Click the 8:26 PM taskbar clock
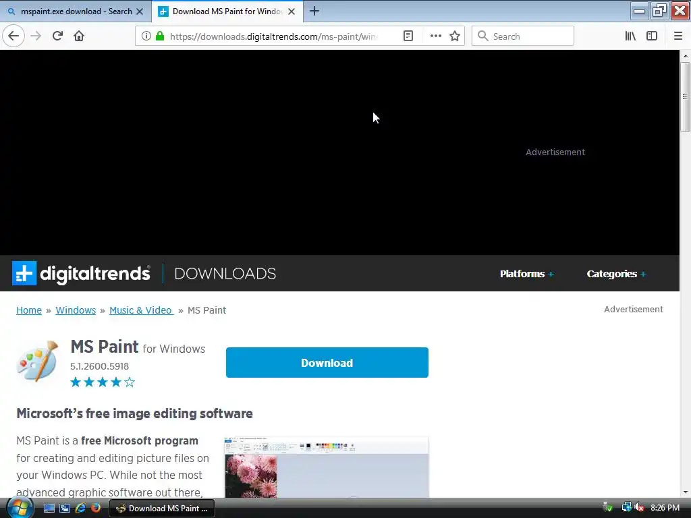Viewport: 691px width, 518px height. [665, 507]
